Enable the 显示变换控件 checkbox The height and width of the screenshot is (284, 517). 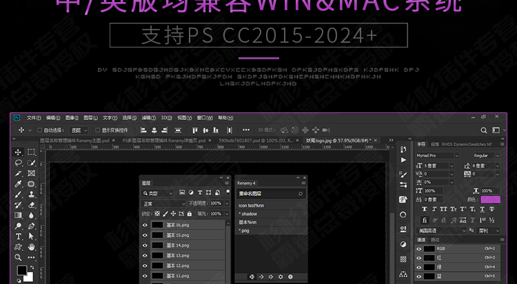(x=98, y=130)
